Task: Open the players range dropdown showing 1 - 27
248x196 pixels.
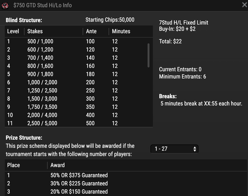Action: click(x=174, y=149)
